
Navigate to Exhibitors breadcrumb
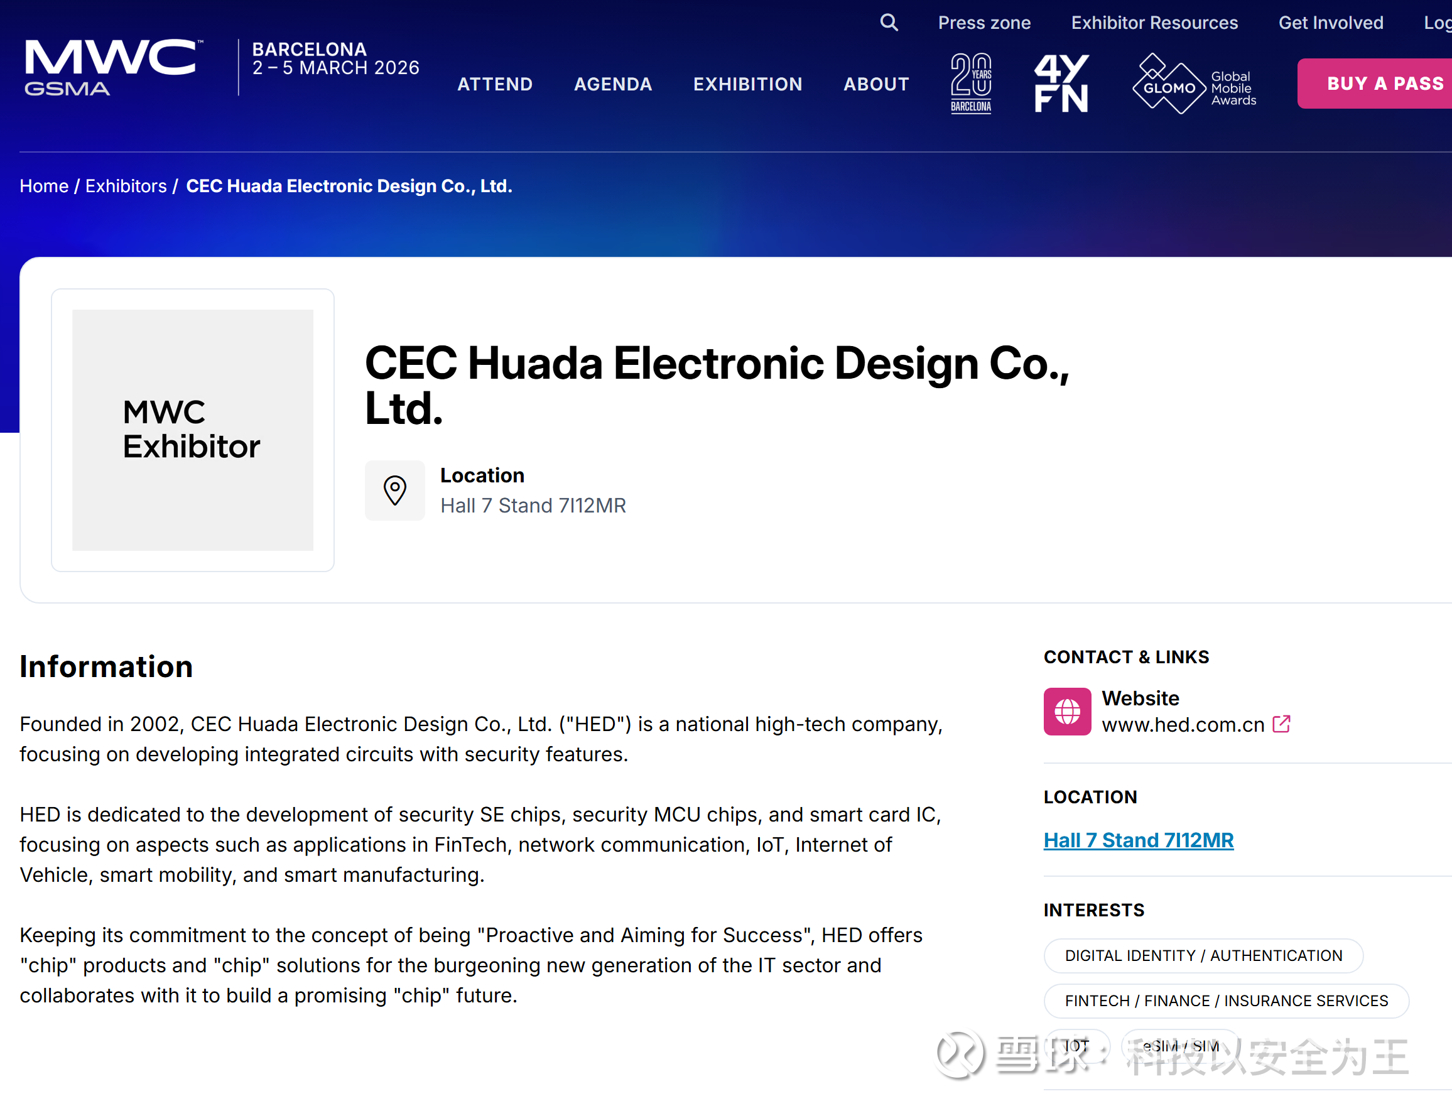click(x=126, y=187)
